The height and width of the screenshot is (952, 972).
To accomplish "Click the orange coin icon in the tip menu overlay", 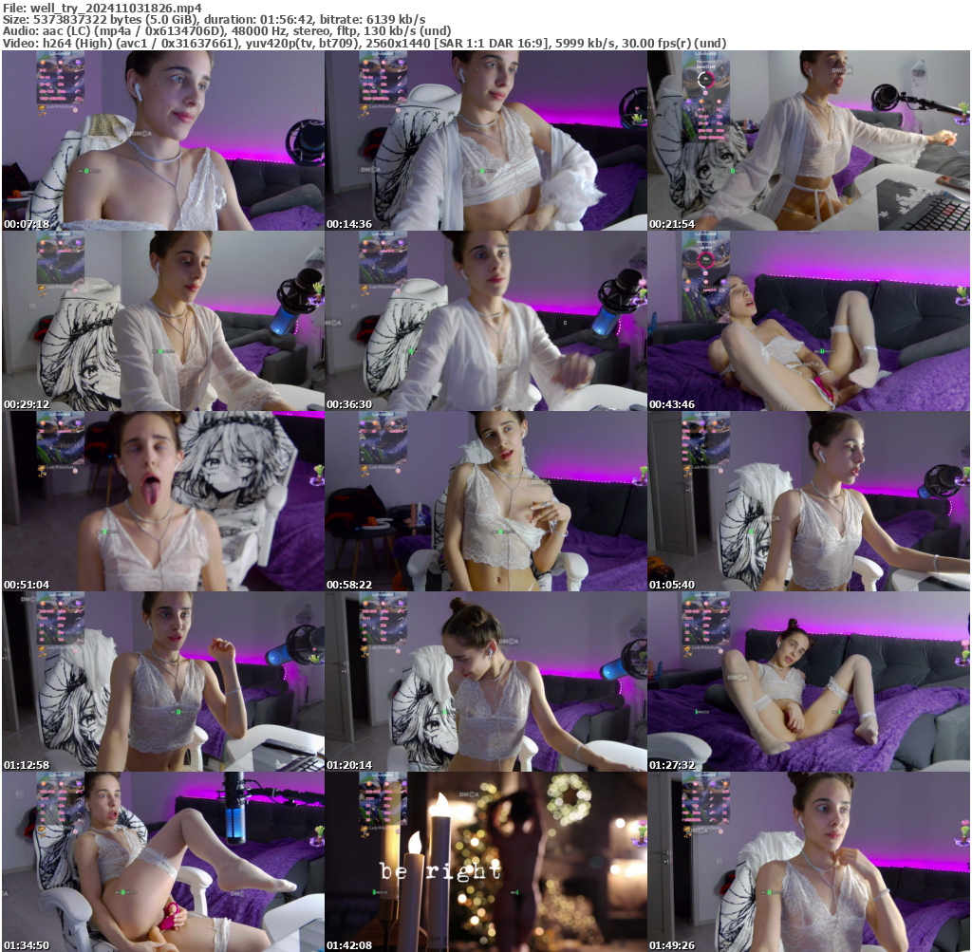I will [x=43, y=62].
